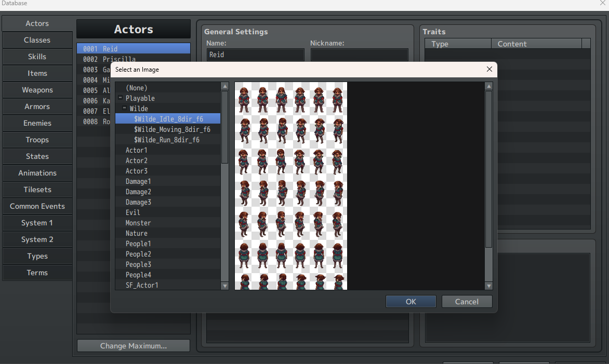609x364 pixels.
Task: Cancel the Select an Image dialog
Action: pyautogui.click(x=467, y=302)
